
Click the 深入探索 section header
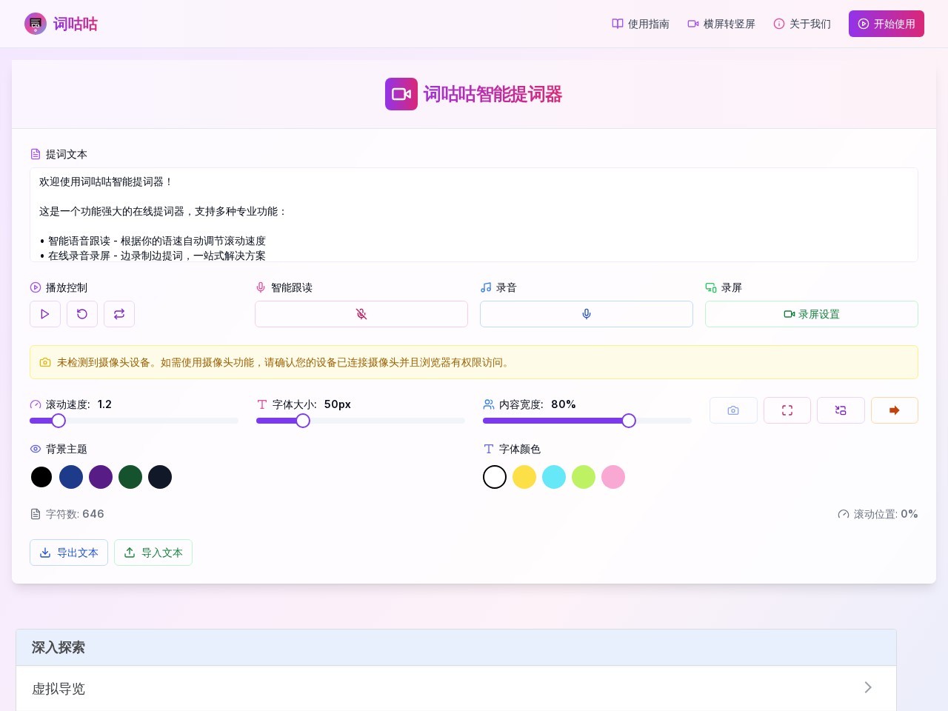(x=456, y=647)
